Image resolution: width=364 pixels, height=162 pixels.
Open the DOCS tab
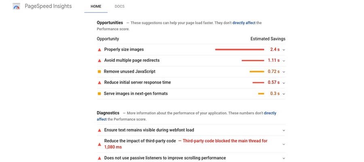click(120, 6)
